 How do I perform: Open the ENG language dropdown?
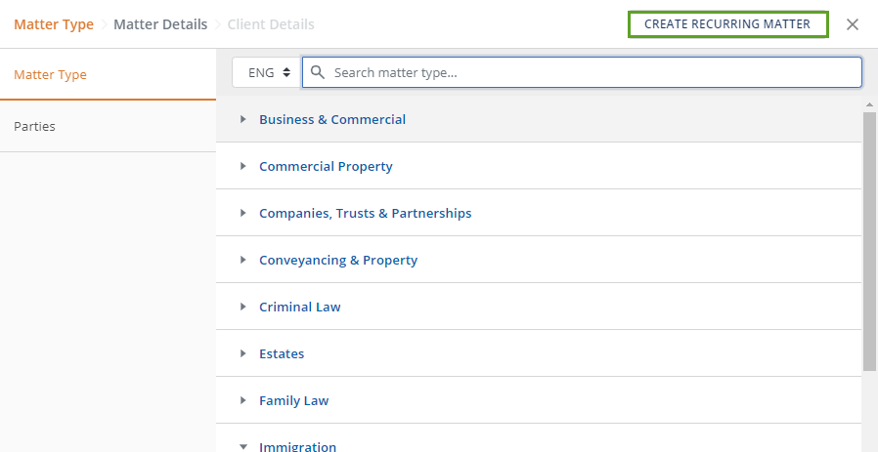pyautogui.click(x=265, y=72)
